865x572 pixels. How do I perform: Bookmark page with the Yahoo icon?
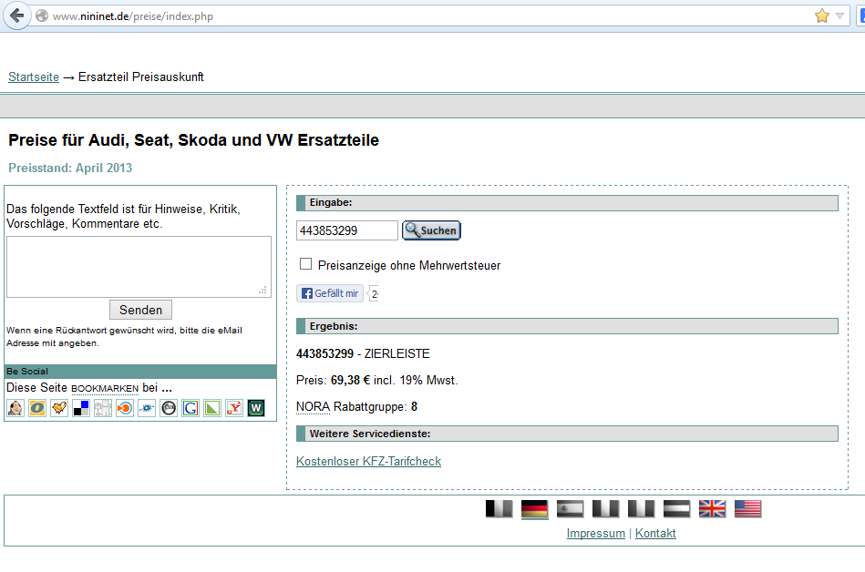234,408
